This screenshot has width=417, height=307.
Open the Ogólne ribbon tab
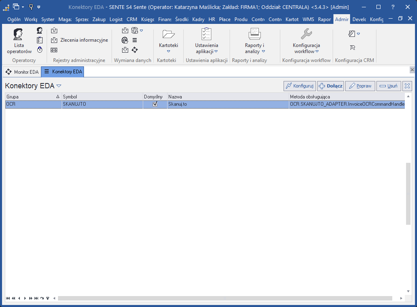coord(14,19)
